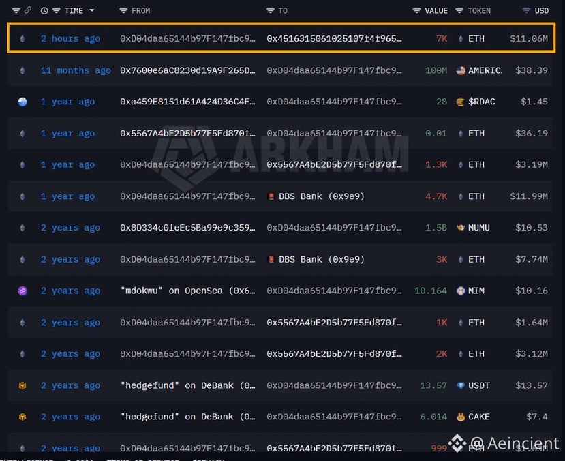The image size is (565, 461).
Task: Click sender 0x5567A4bE2D5b77F5Fd870f in the 0.01 row
Action: [187, 134]
